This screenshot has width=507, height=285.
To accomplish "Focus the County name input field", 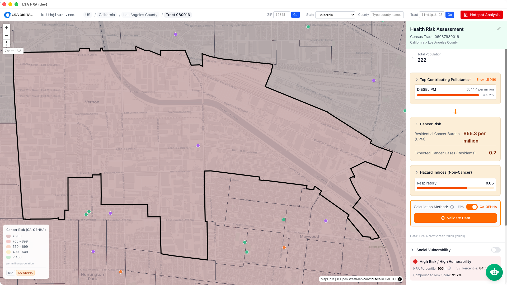I will point(387,15).
